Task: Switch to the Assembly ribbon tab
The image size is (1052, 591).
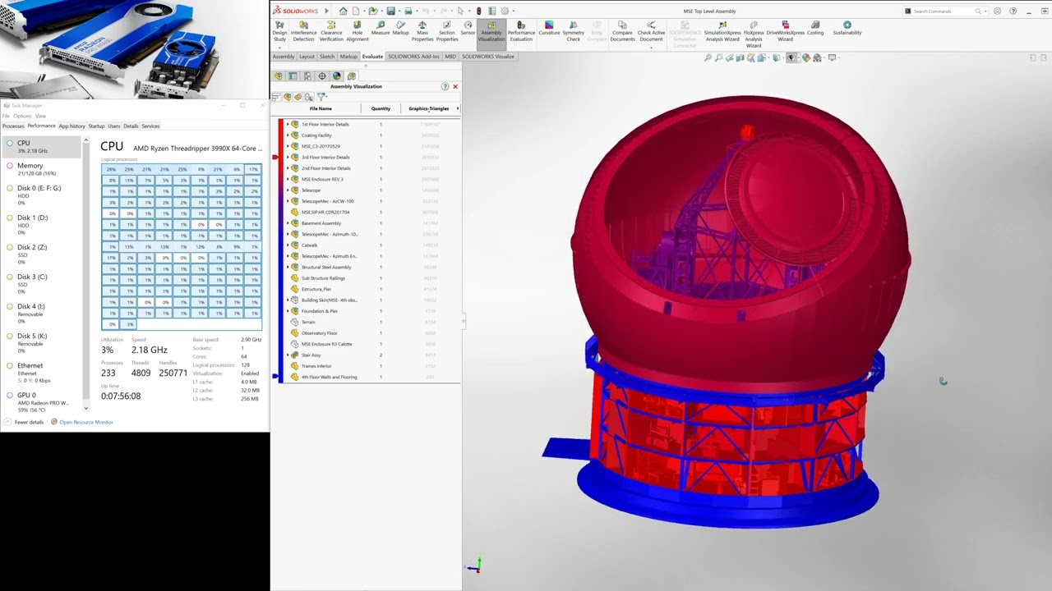Action: coord(284,57)
